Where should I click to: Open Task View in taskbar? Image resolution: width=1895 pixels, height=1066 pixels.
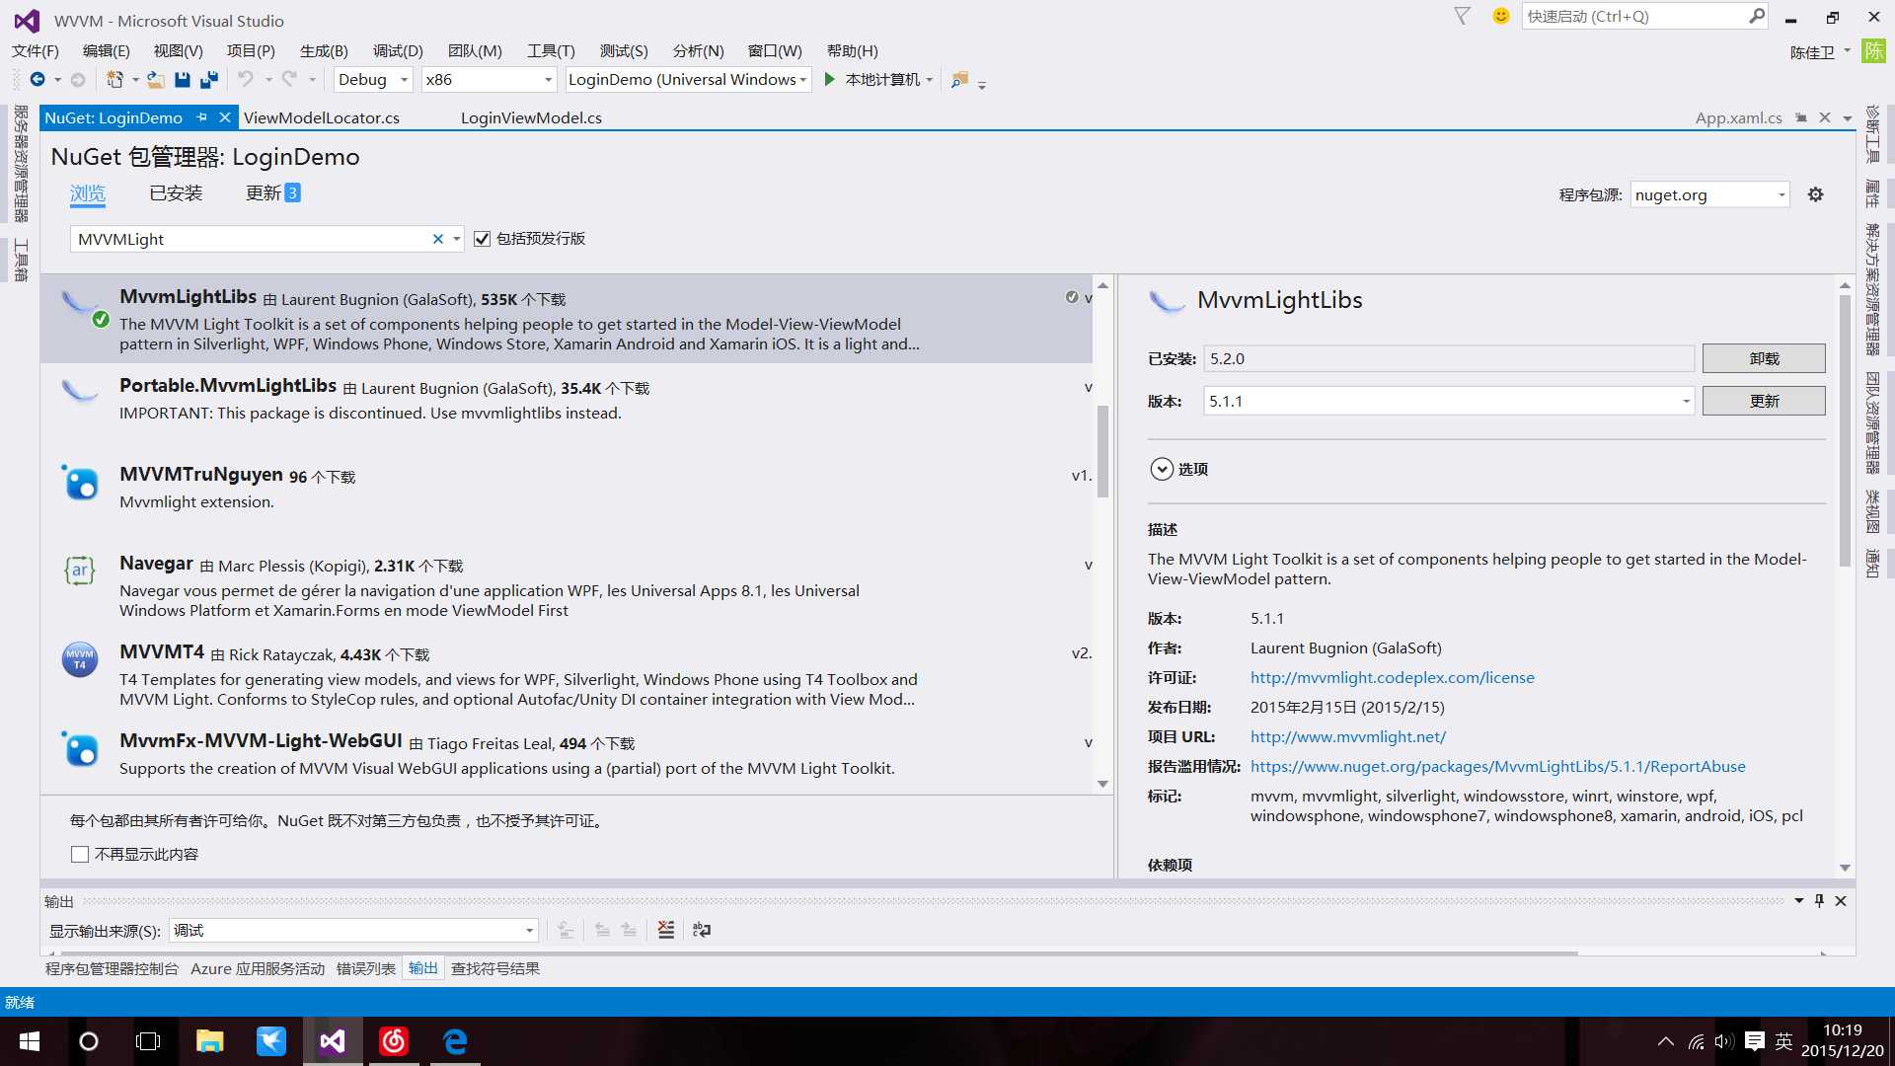[148, 1041]
